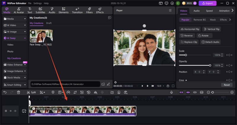
Task: Click the feedback chat icon in My Creations
Action: pos(110,18)
